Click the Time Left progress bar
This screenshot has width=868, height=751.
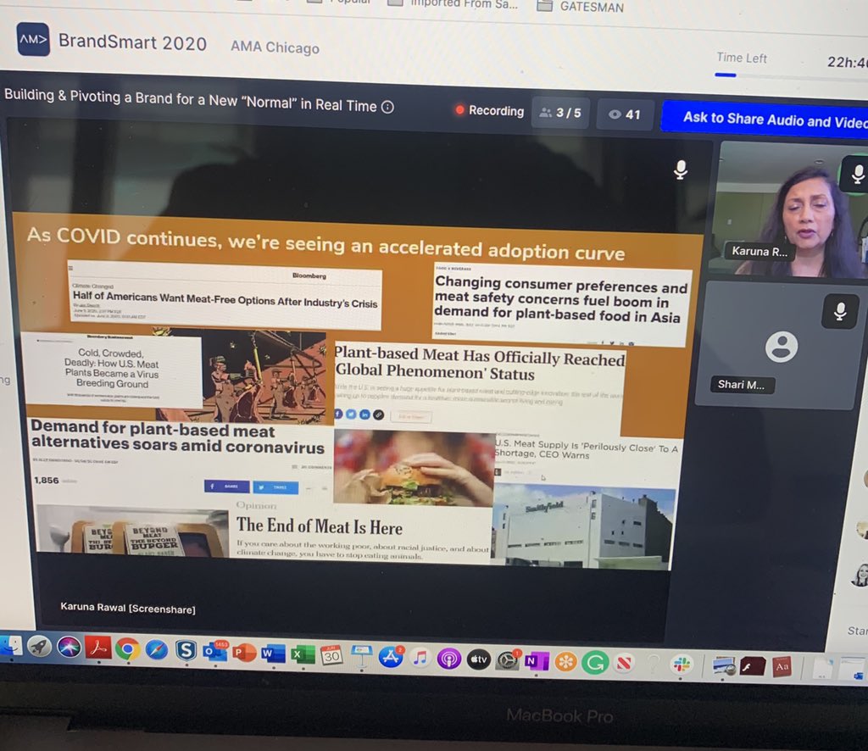[x=791, y=75]
